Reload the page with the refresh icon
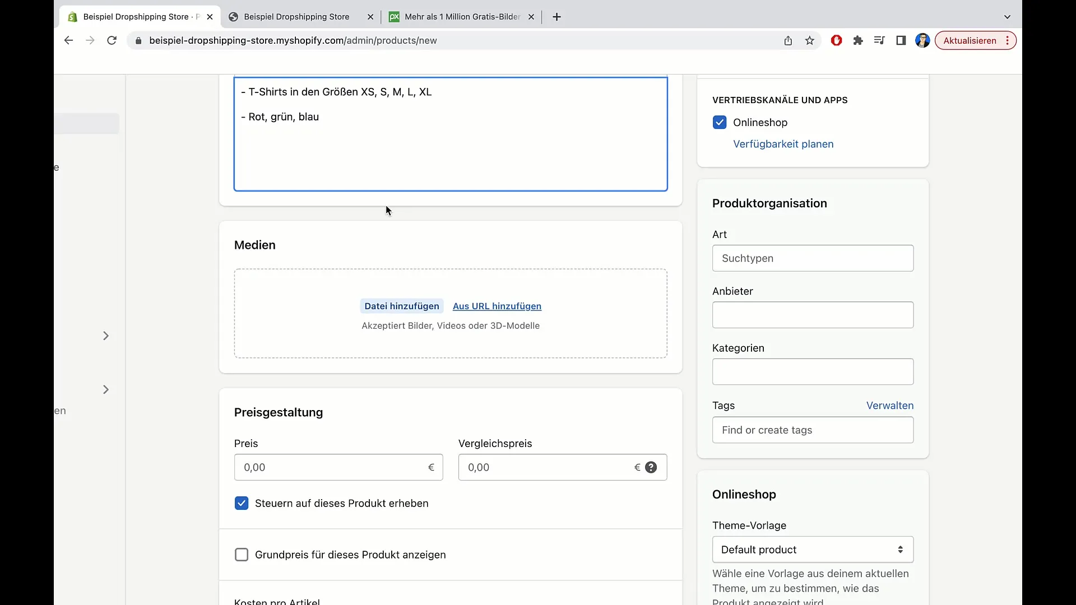1076x605 pixels. pyautogui.click(x=112, y=40)
